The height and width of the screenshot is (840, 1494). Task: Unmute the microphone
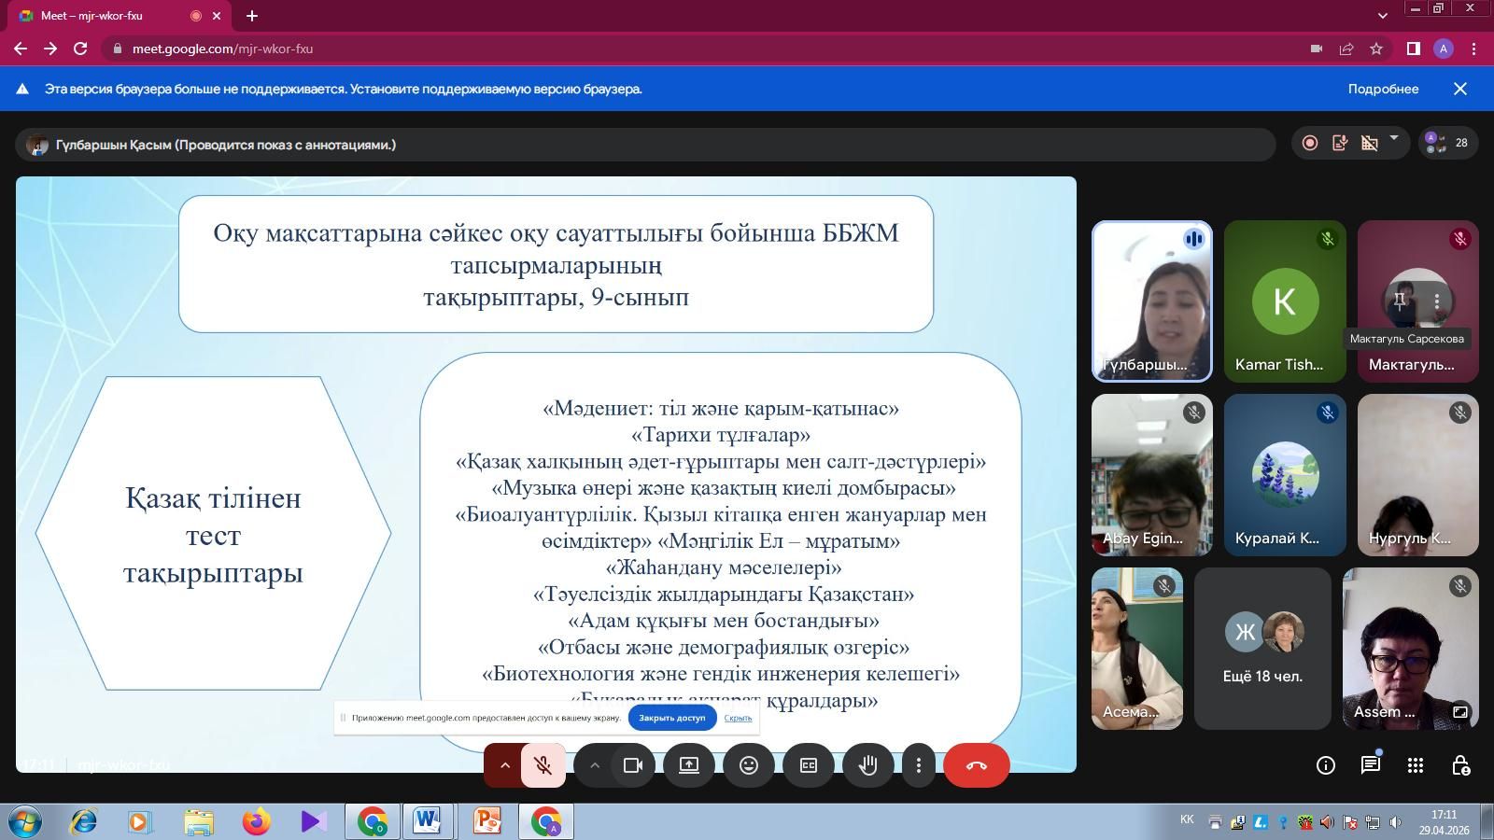(x=543, y=765)
